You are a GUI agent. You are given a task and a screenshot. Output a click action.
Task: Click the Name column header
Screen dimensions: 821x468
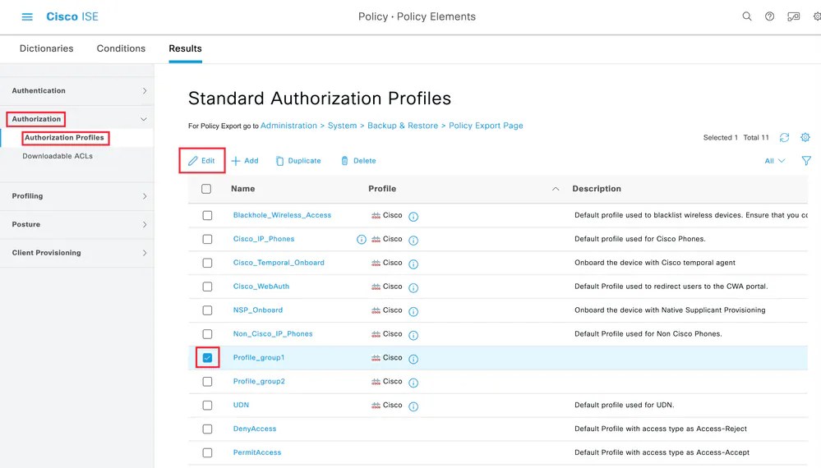tap(243, 189)
